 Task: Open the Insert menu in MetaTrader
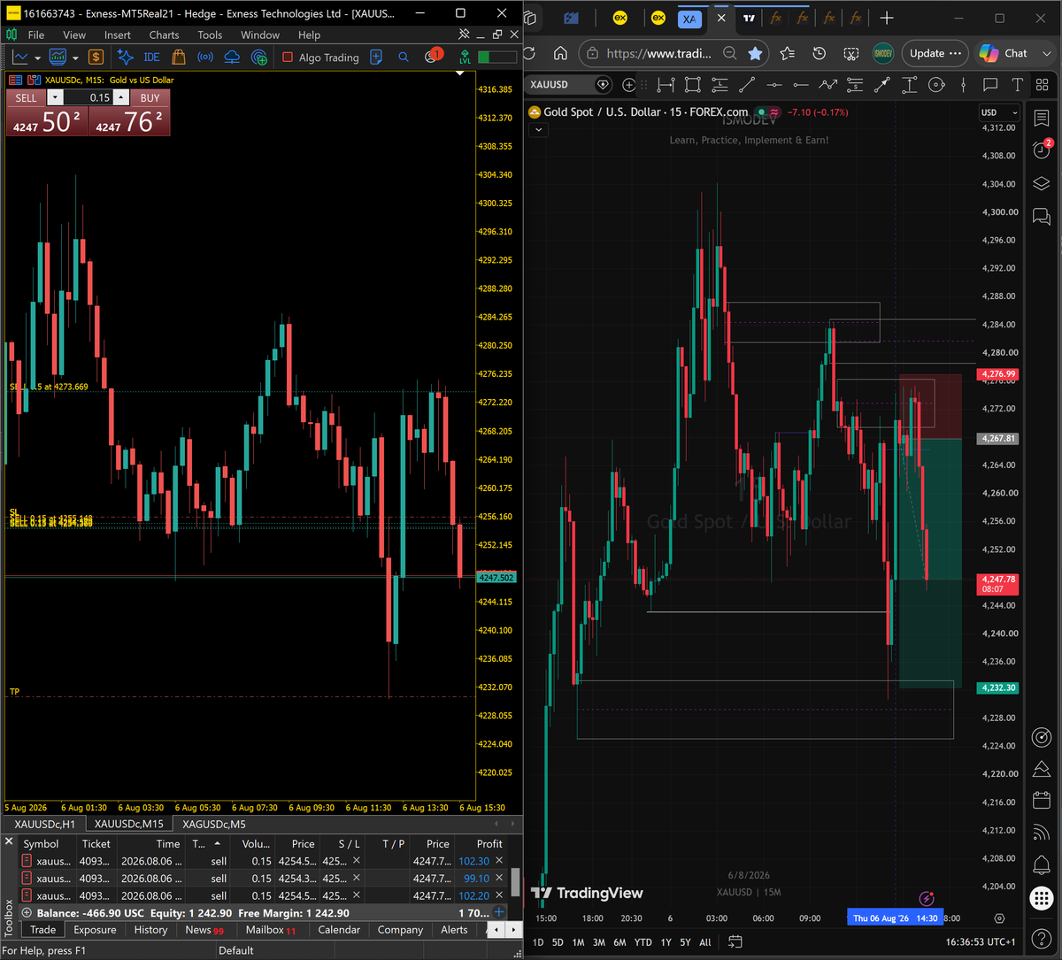point(118,35)
